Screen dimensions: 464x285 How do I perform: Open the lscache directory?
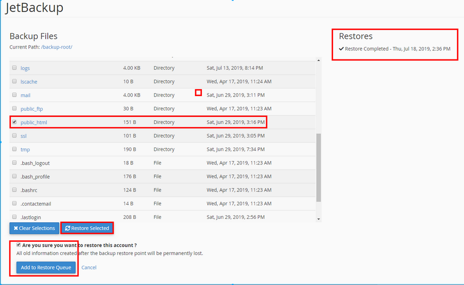tap(29, 82)
